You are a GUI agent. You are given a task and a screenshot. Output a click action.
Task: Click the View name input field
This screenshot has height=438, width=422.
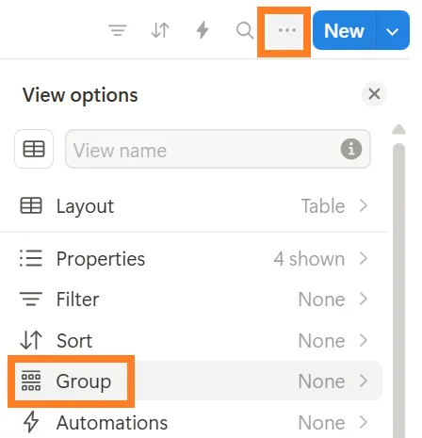pyautogui.click(x=218, y=149)
